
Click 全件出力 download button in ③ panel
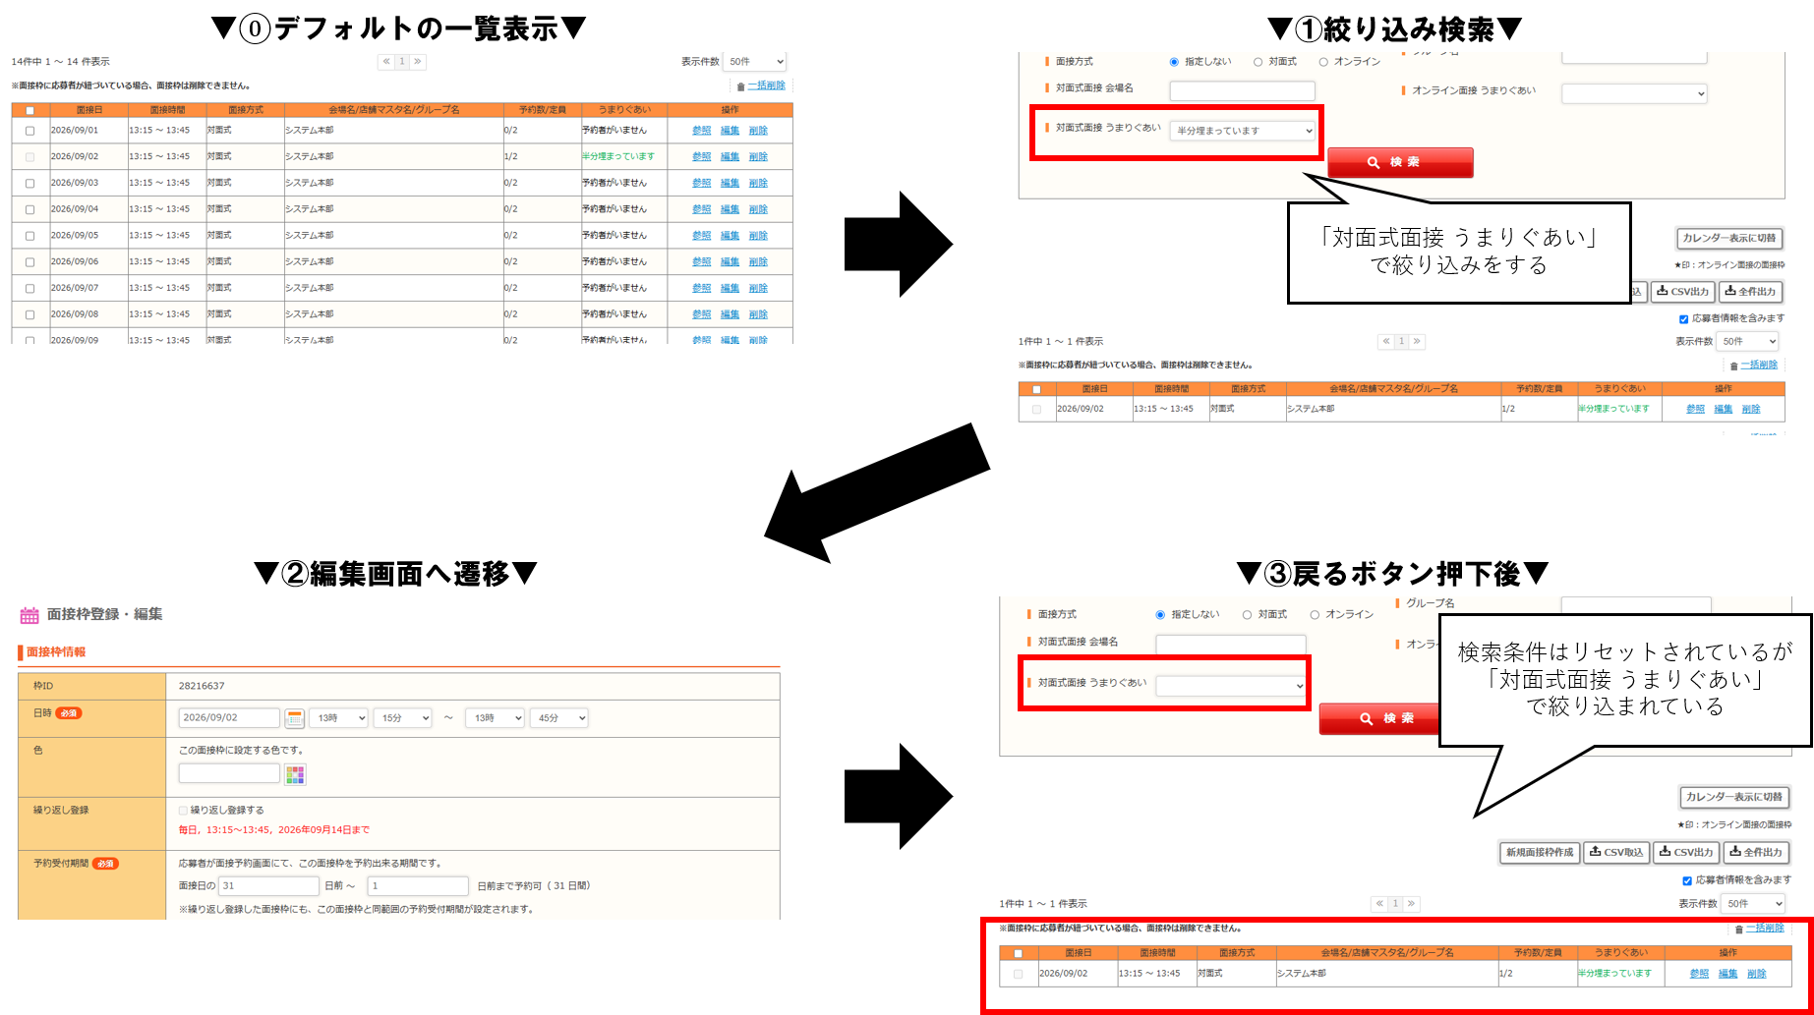click(x=1756, y=853)
